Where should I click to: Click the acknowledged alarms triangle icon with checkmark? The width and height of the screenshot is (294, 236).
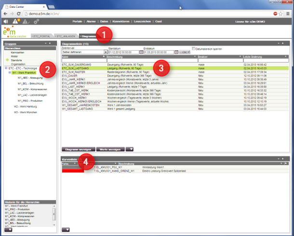(26, 22)
